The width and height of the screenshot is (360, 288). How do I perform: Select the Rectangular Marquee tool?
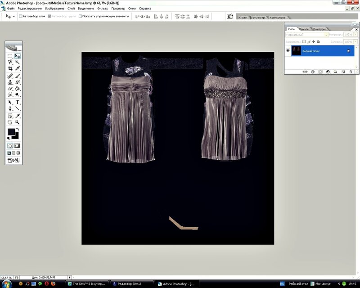(x=10, y=56)
